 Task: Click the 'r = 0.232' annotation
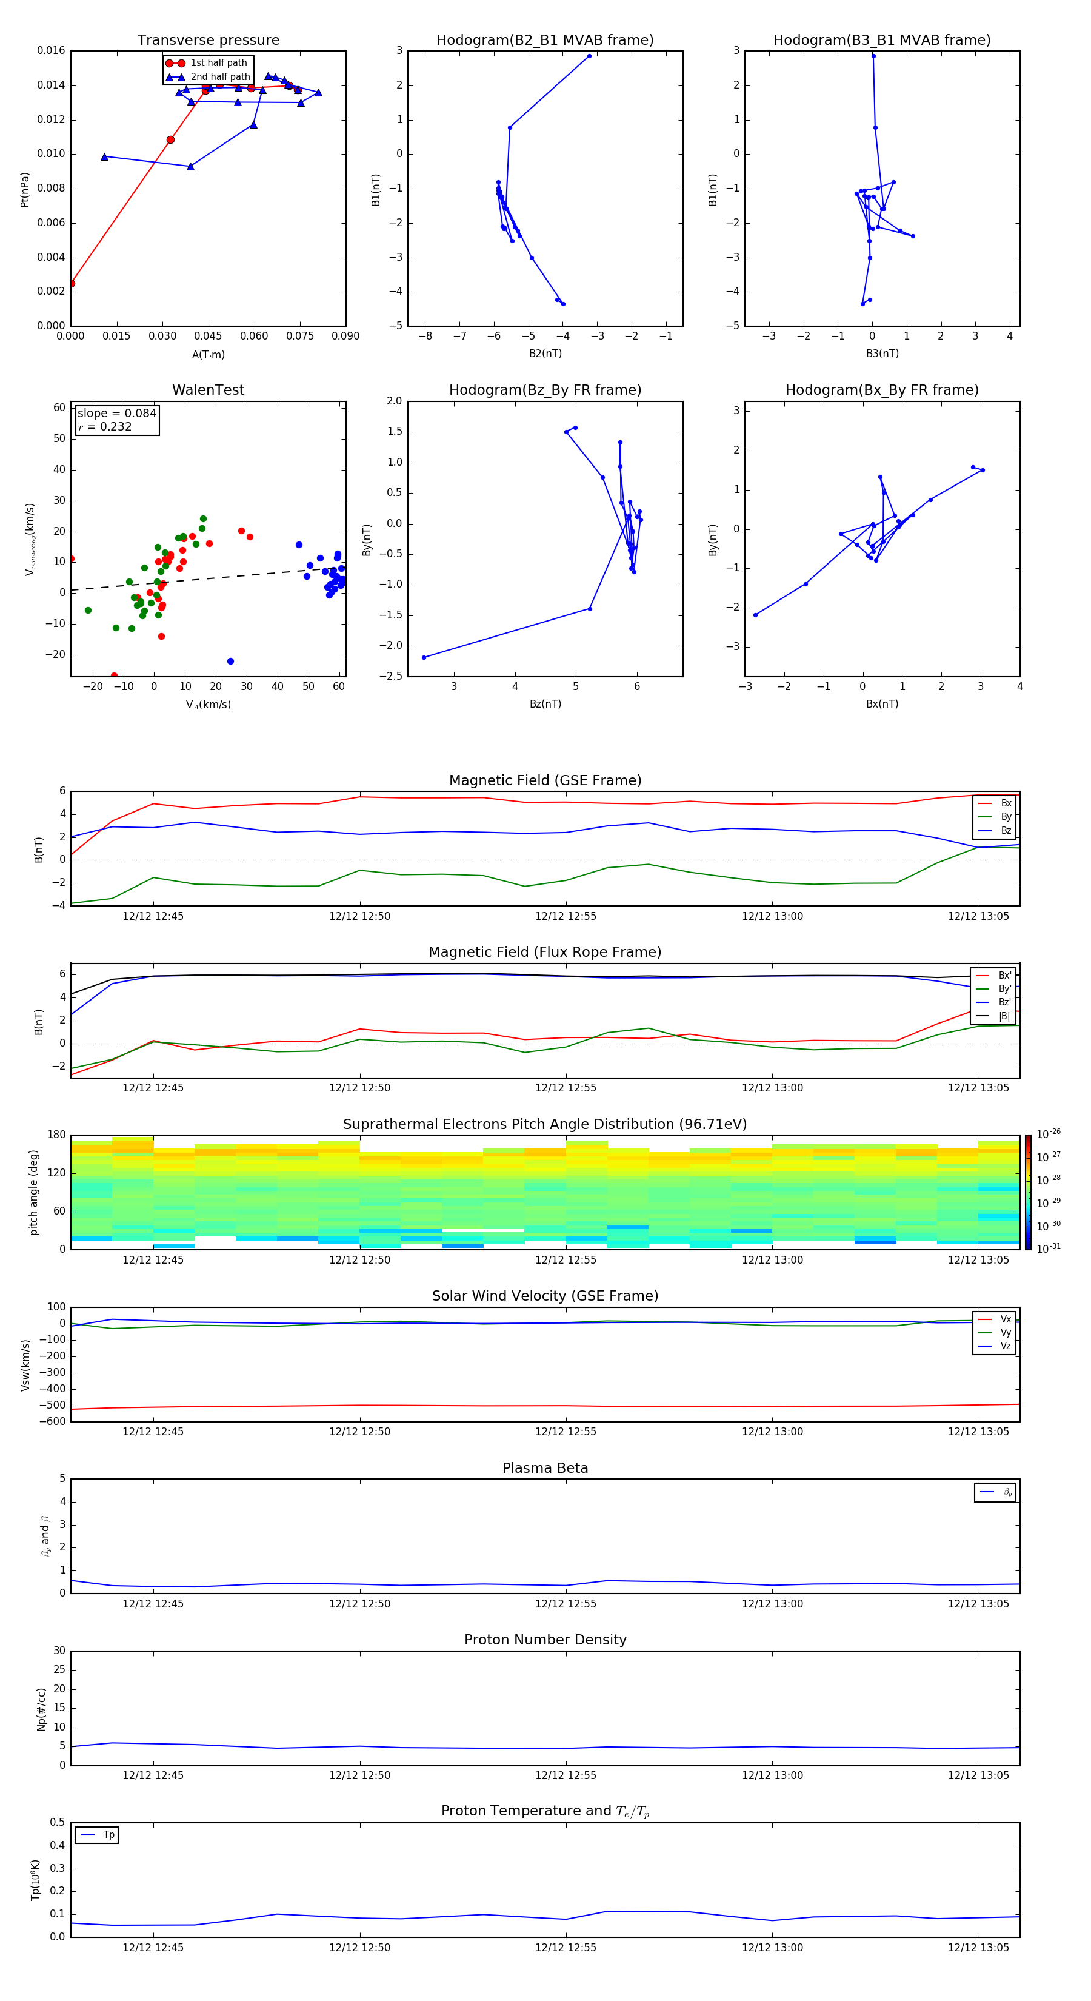pos(105,426)
